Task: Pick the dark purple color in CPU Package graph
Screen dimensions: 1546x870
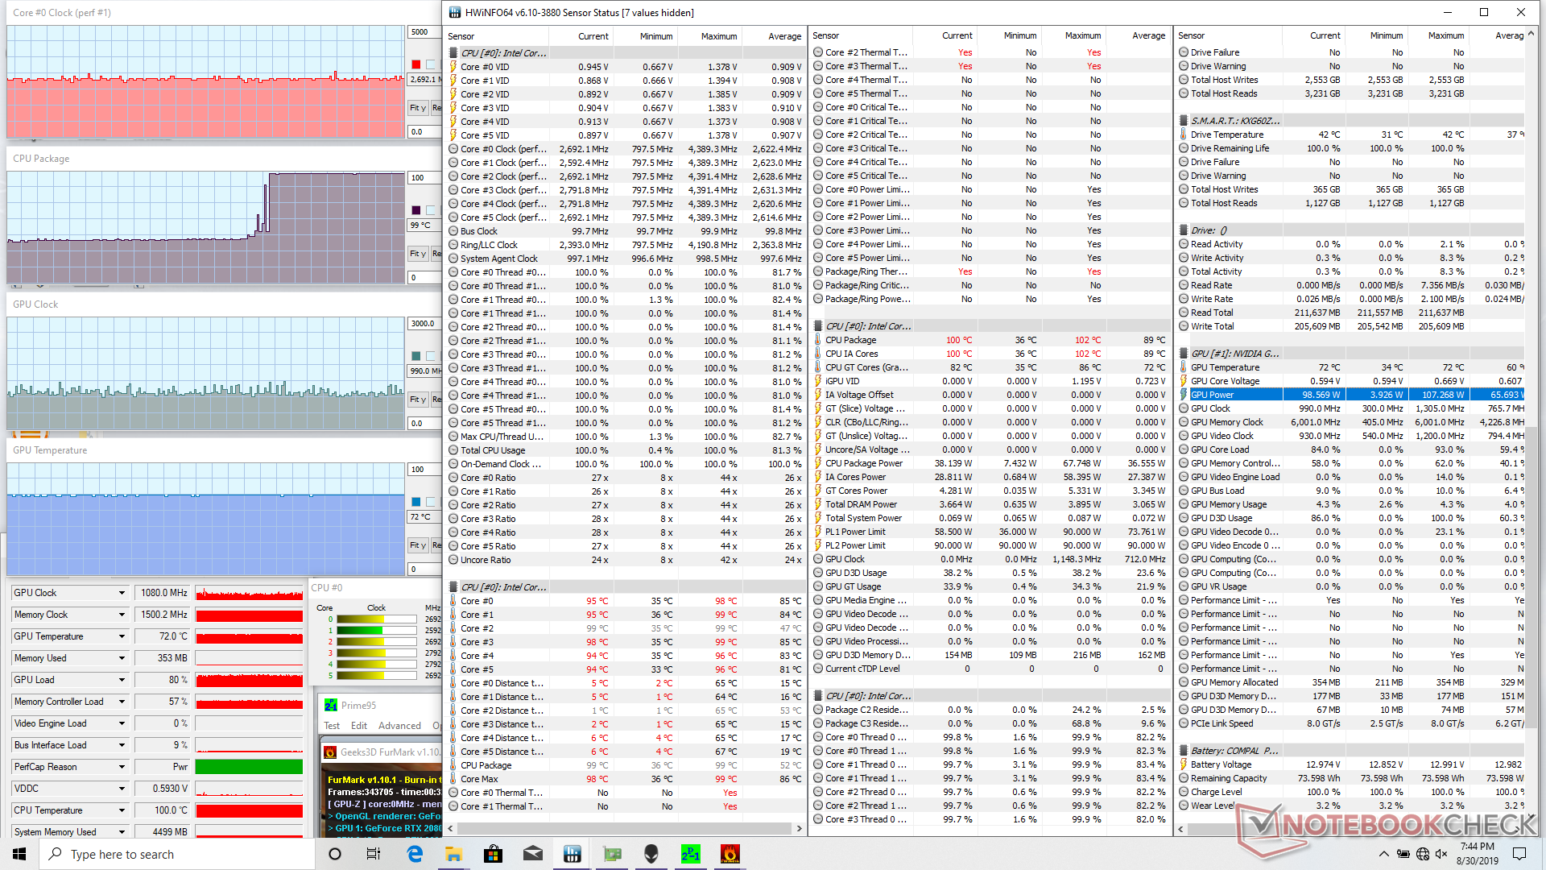Action: 416,210
